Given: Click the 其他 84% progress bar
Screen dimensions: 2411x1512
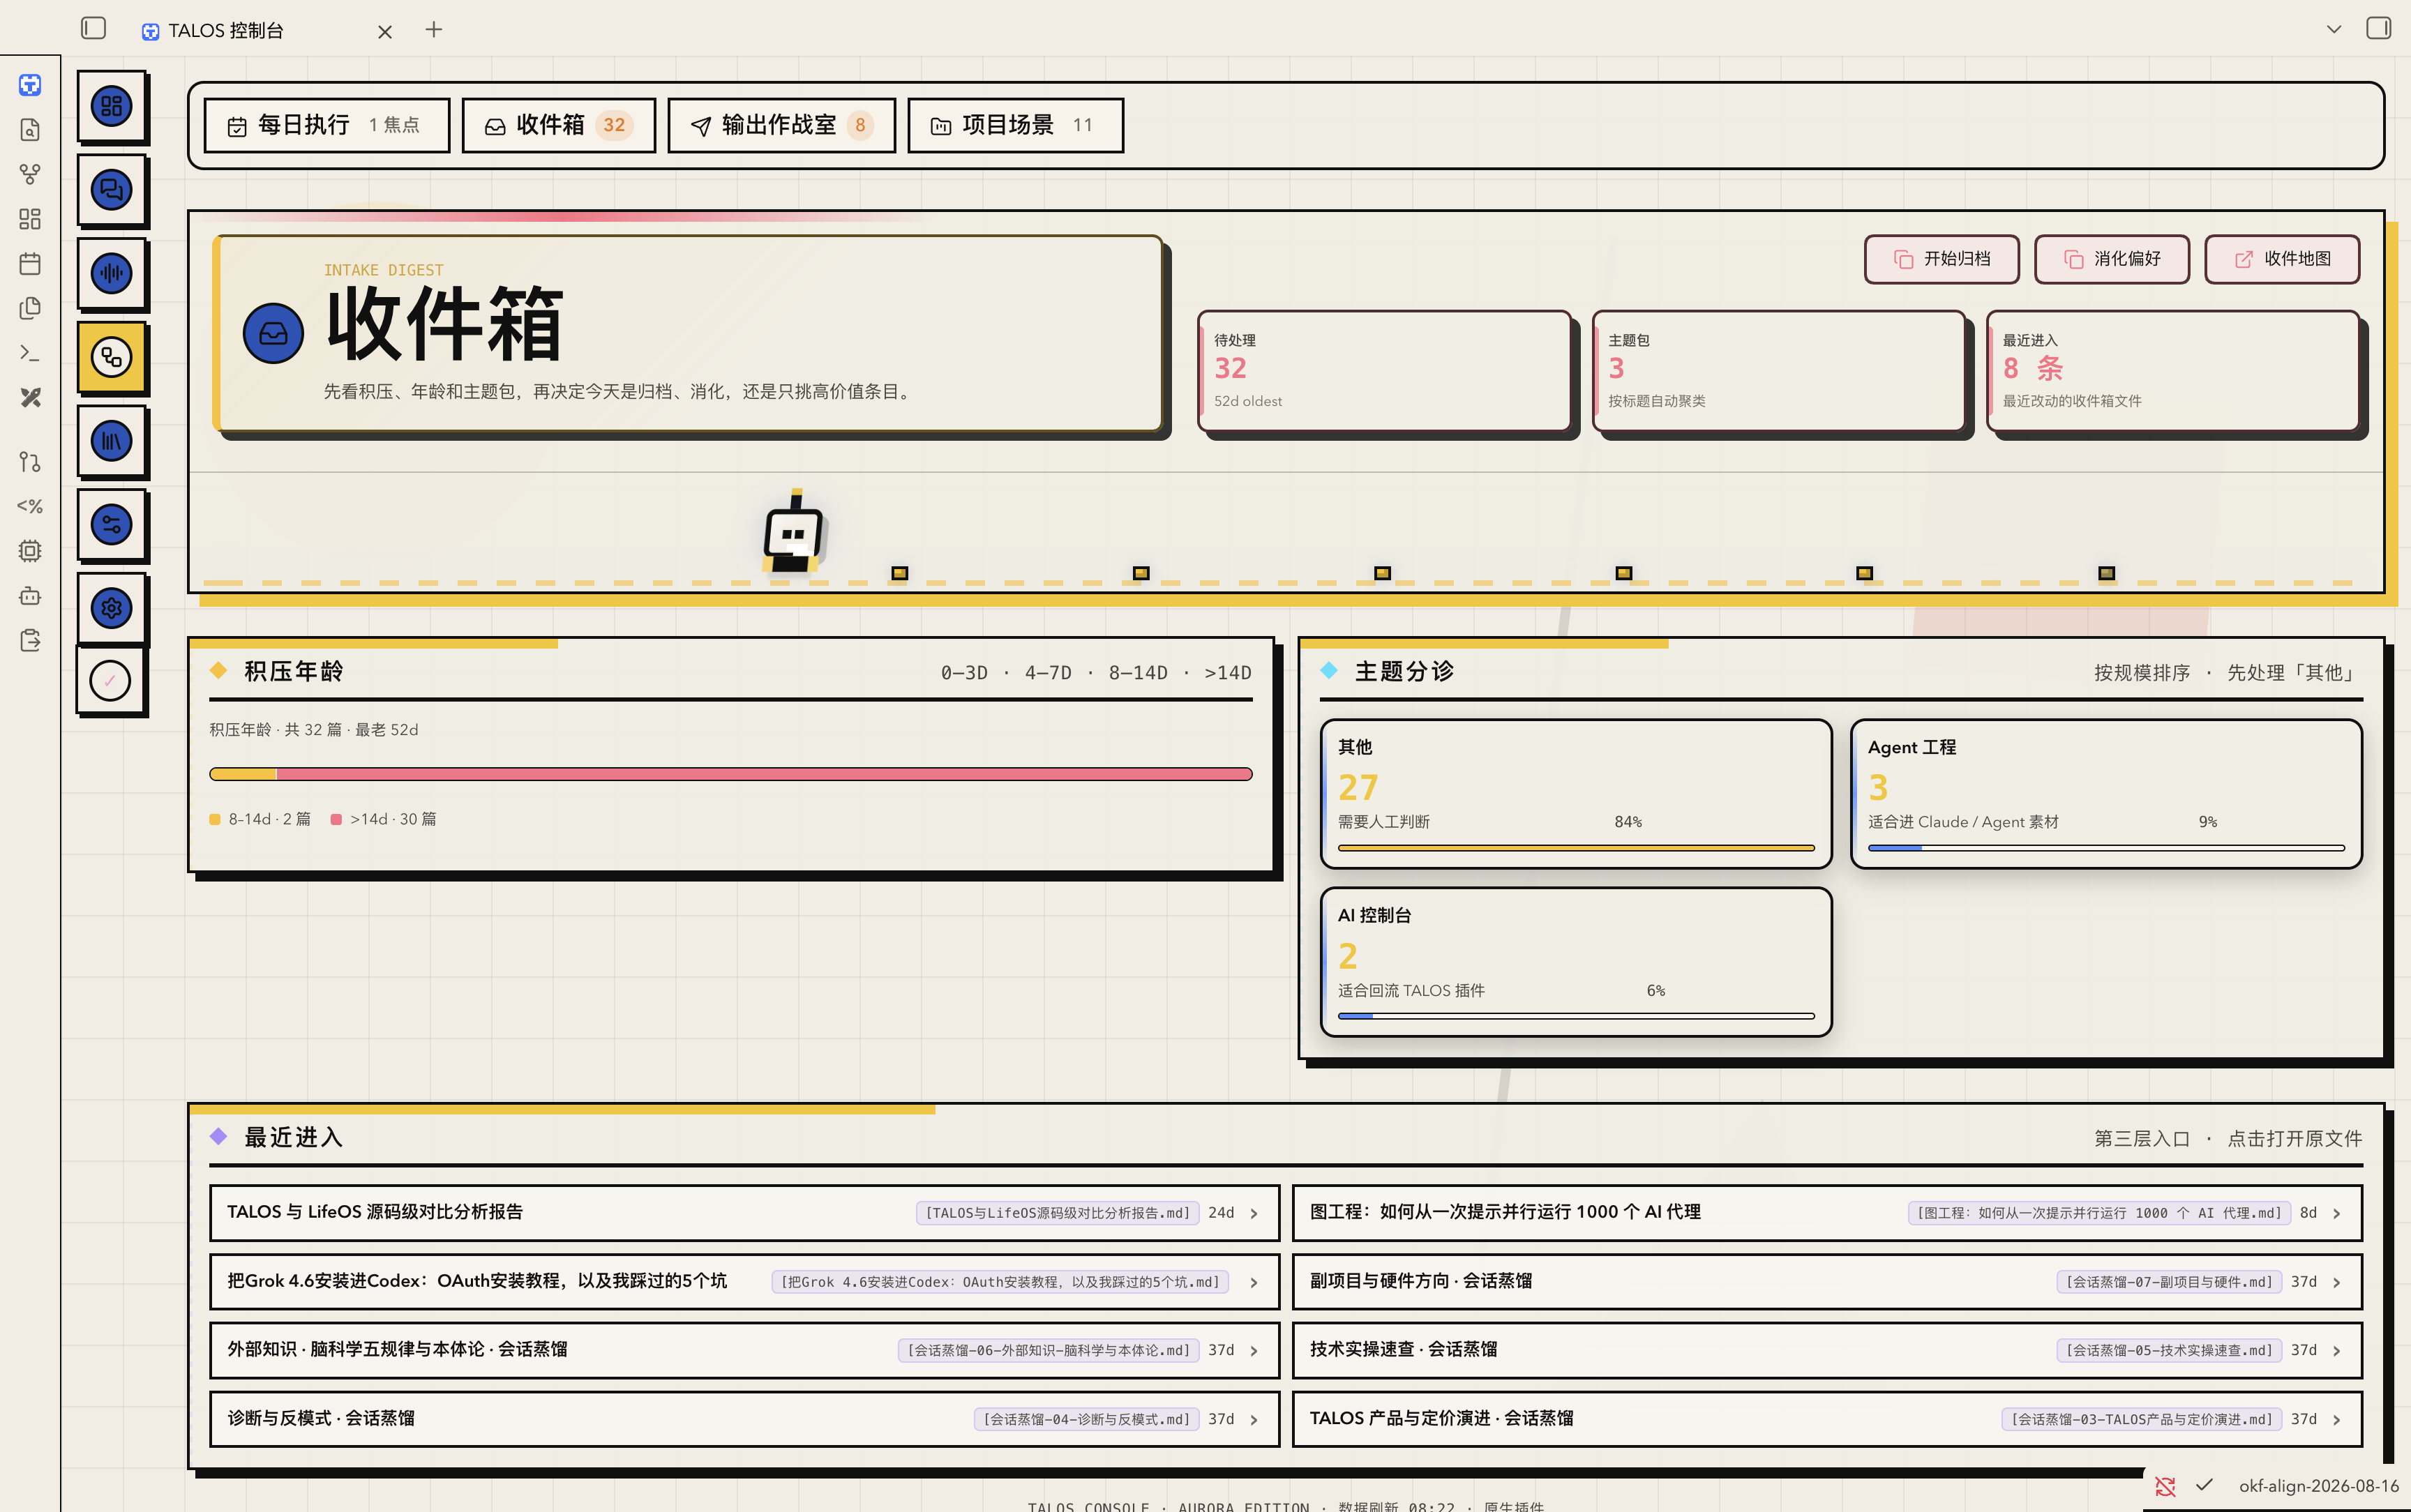Looking at the screenshot, I should pos(1576,848).
